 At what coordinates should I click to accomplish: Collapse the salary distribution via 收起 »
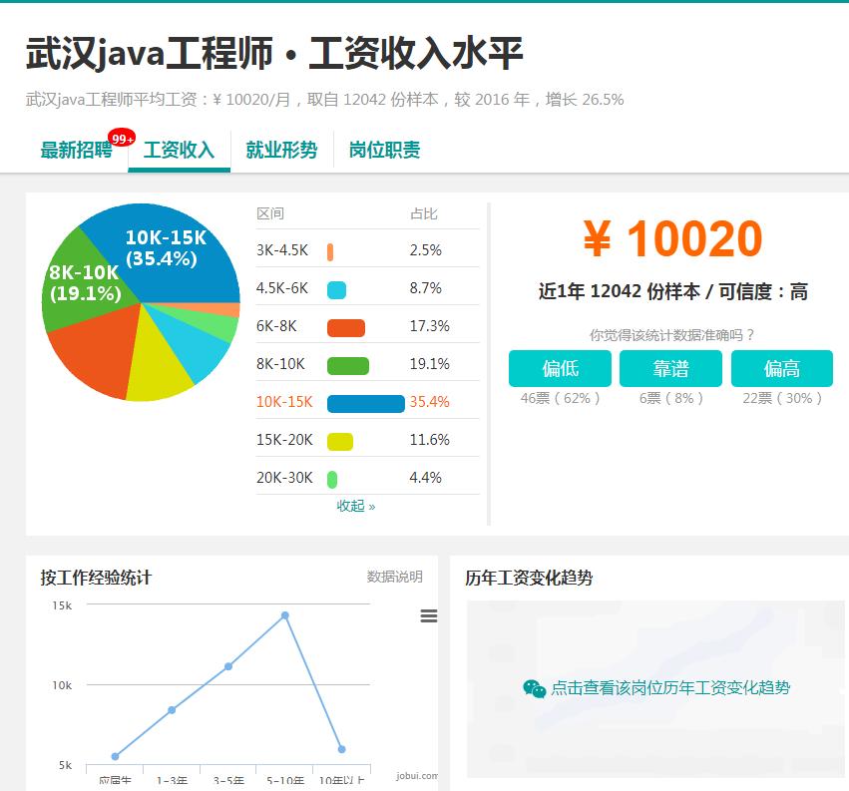click(x=355, y=507)
